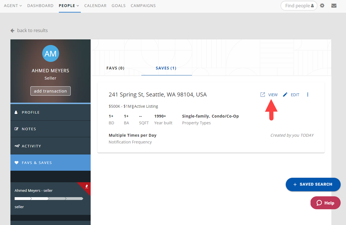Screen dimensions: 346x225
Task: Click the Notes edit icon
Action: pyautogui.click(x=16, y=129)
